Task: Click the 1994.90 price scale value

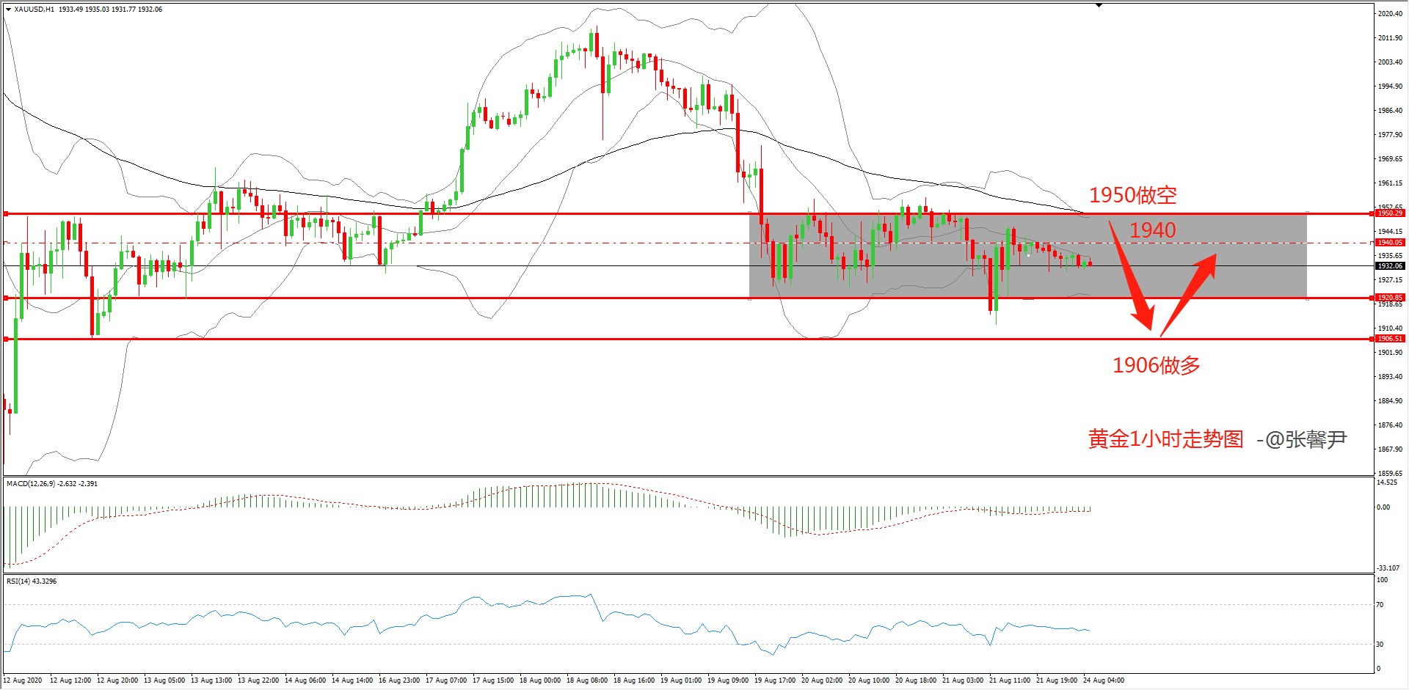Action: click(1390, 87)
